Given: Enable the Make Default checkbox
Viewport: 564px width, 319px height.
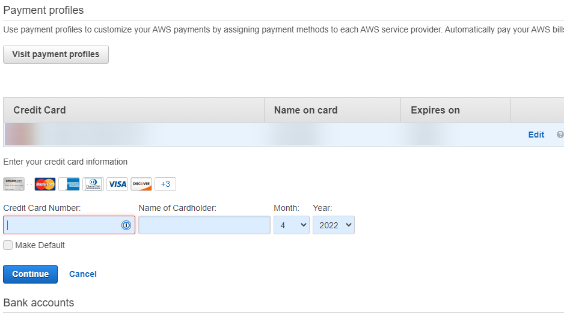Looking at the screenshot, I should point(8,245).
